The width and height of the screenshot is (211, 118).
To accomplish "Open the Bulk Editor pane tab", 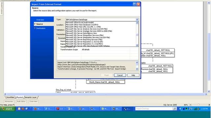I will click(x=21, y=101).
